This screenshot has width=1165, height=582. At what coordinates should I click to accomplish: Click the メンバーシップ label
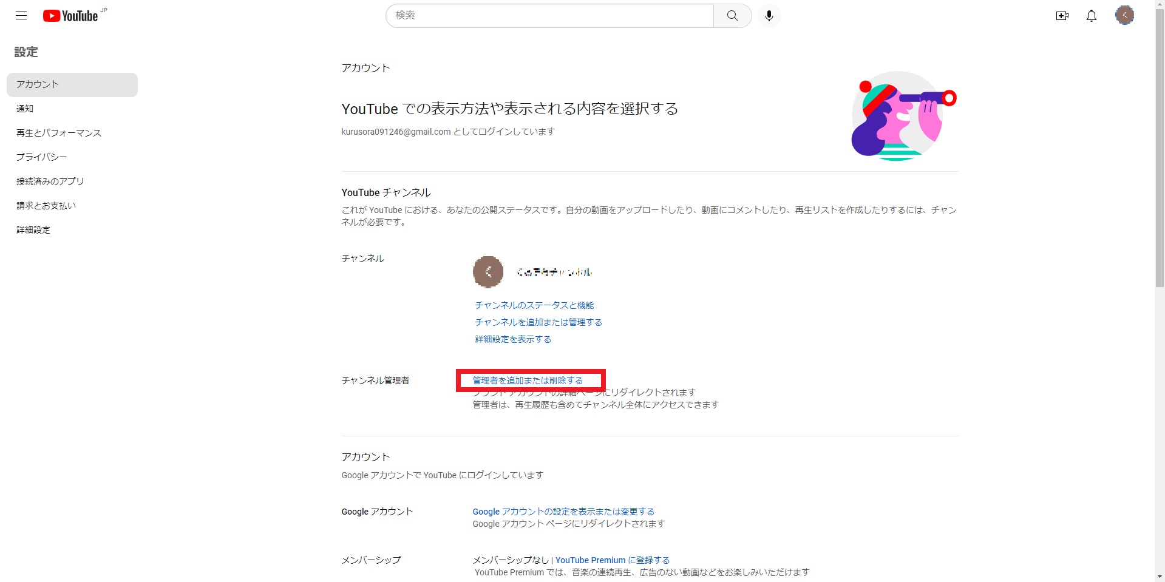pyautogui.click(x=371, y=560)
